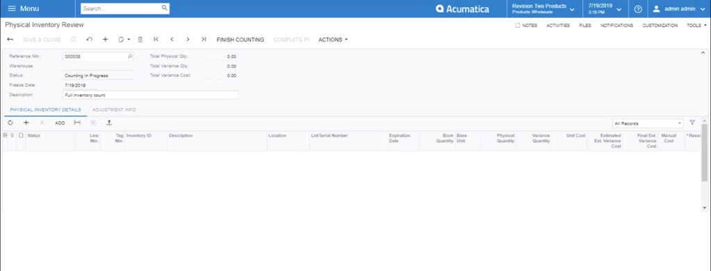Switch to the Adjustment Info tab

pos(114,110)
